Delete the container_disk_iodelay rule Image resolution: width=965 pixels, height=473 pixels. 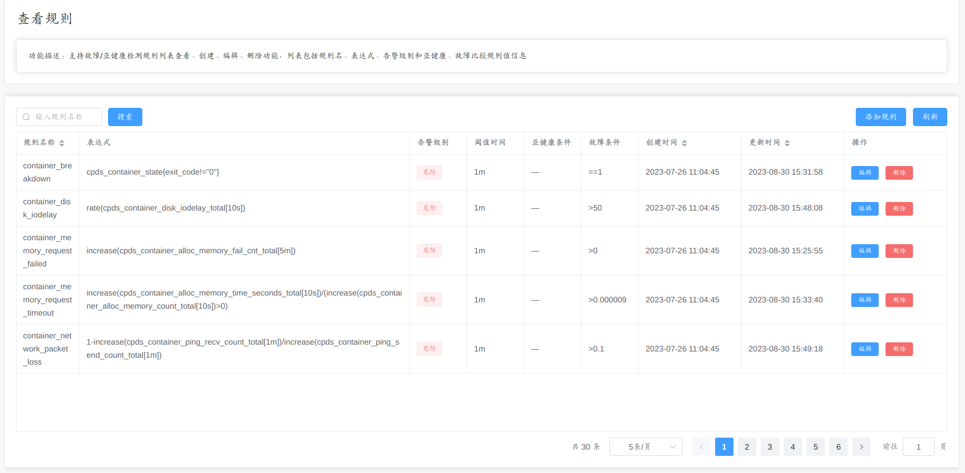coord(899,208)
